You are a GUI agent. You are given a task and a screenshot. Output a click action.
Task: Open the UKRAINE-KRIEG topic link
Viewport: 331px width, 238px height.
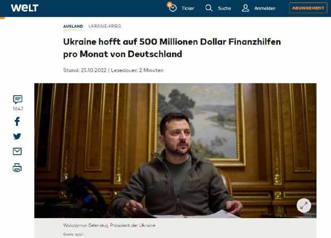click(105, 26)
